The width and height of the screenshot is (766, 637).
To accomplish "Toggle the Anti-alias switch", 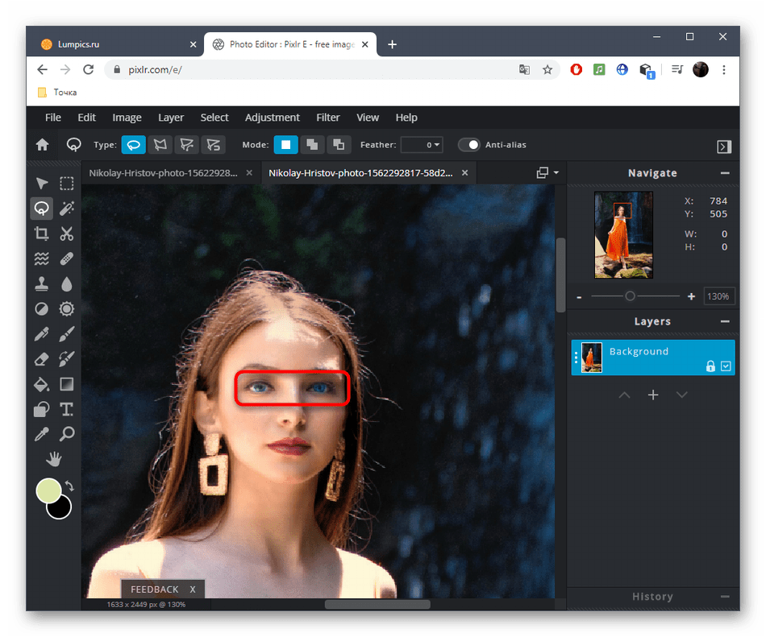I will [x=468, y=145].
